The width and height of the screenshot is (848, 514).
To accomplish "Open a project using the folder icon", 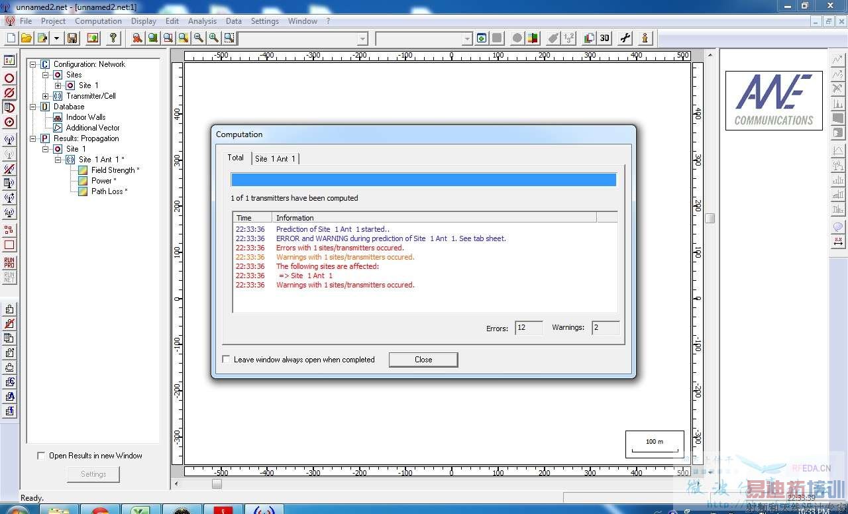I will click(26, 38).
